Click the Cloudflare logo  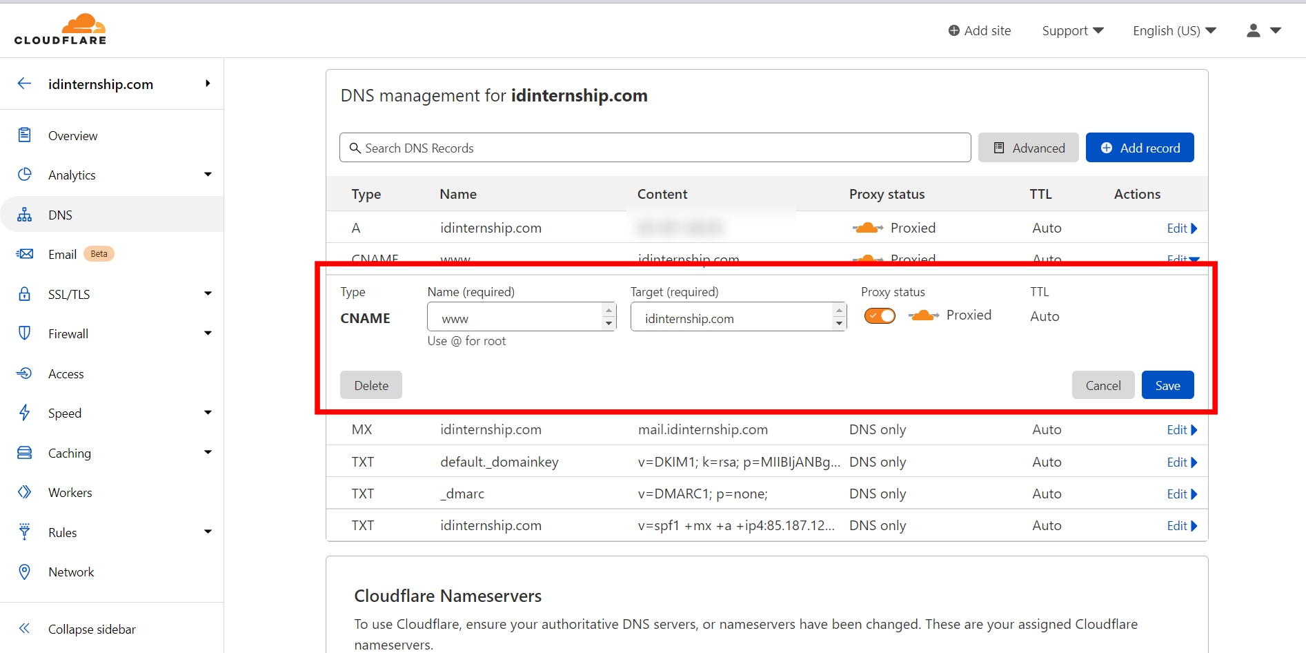61,30
